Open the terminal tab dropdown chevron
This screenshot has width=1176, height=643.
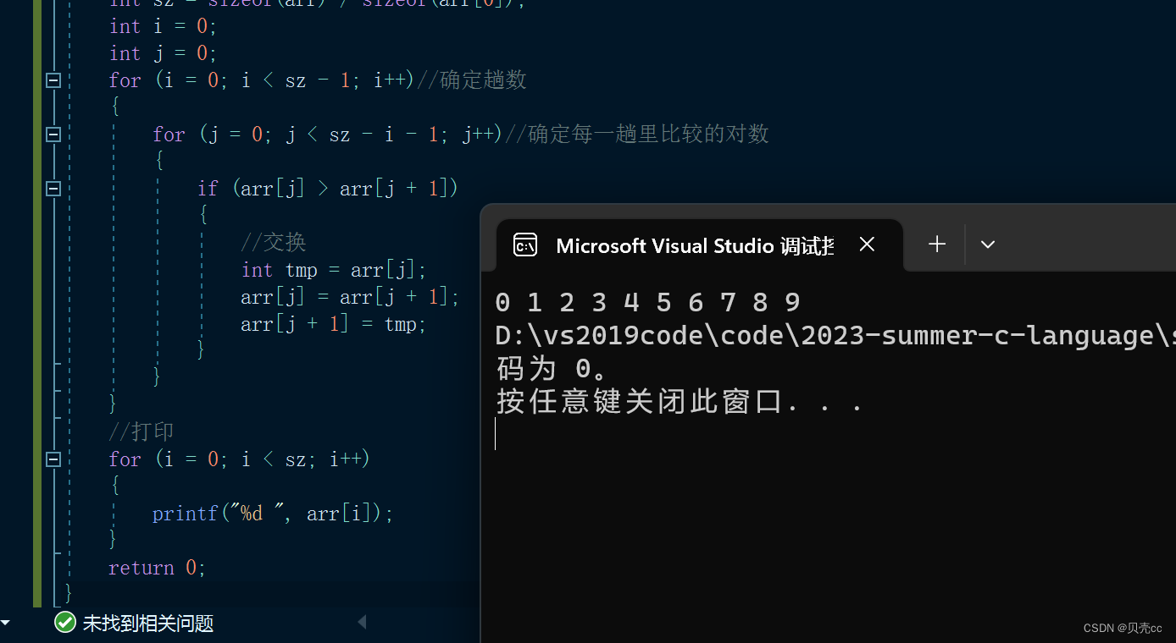(x=987, y=245)
